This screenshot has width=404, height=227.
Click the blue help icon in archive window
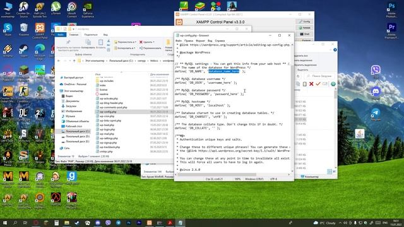click(335, 50)
